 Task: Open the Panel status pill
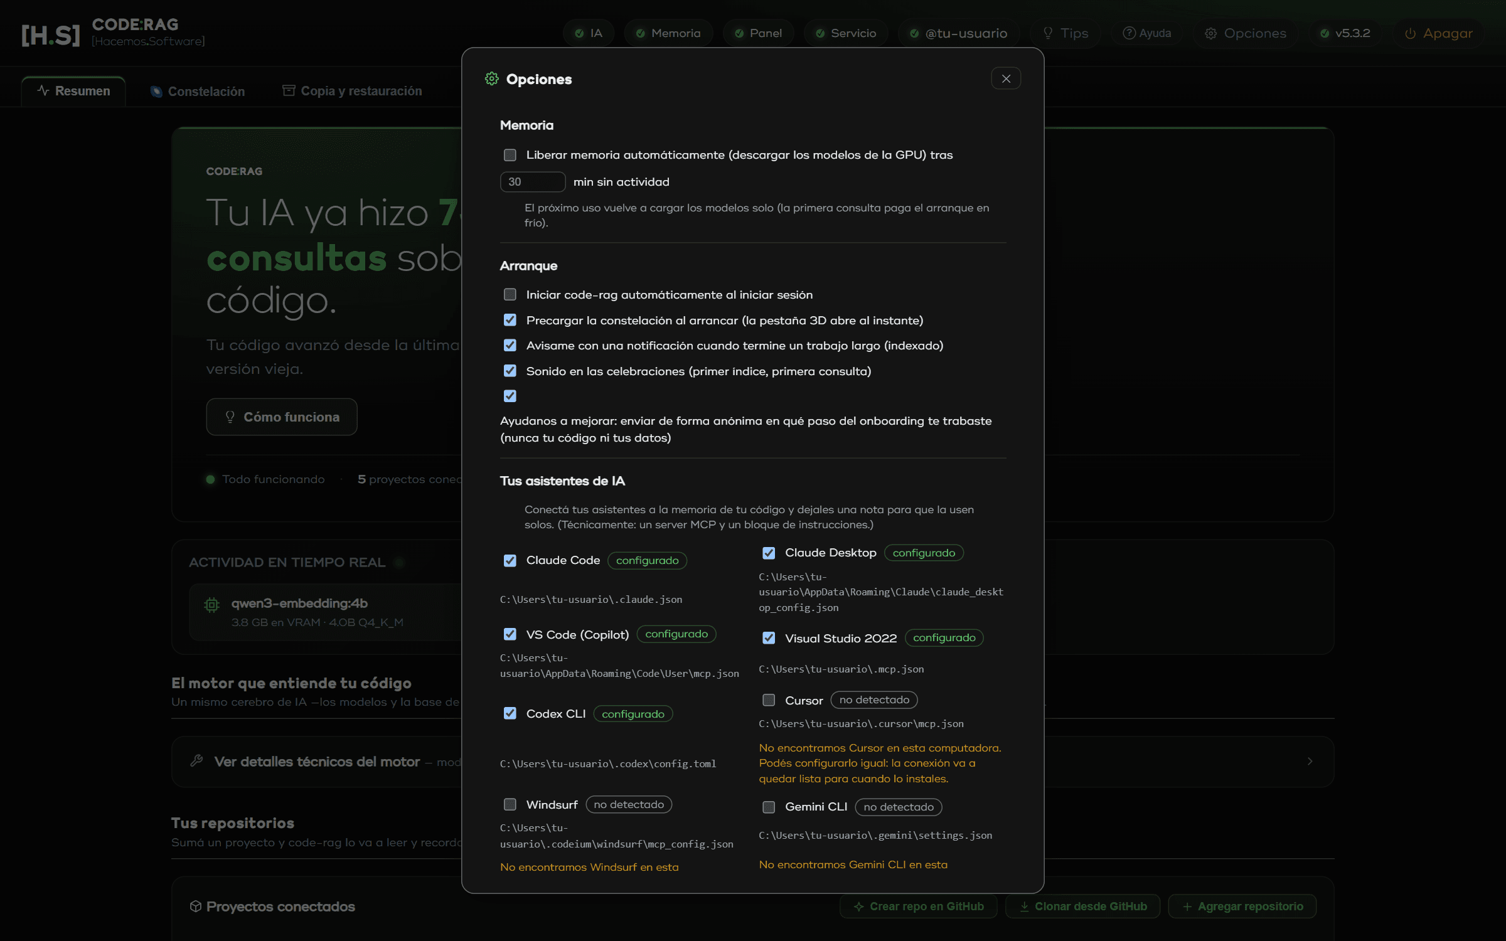coord(758,33)
